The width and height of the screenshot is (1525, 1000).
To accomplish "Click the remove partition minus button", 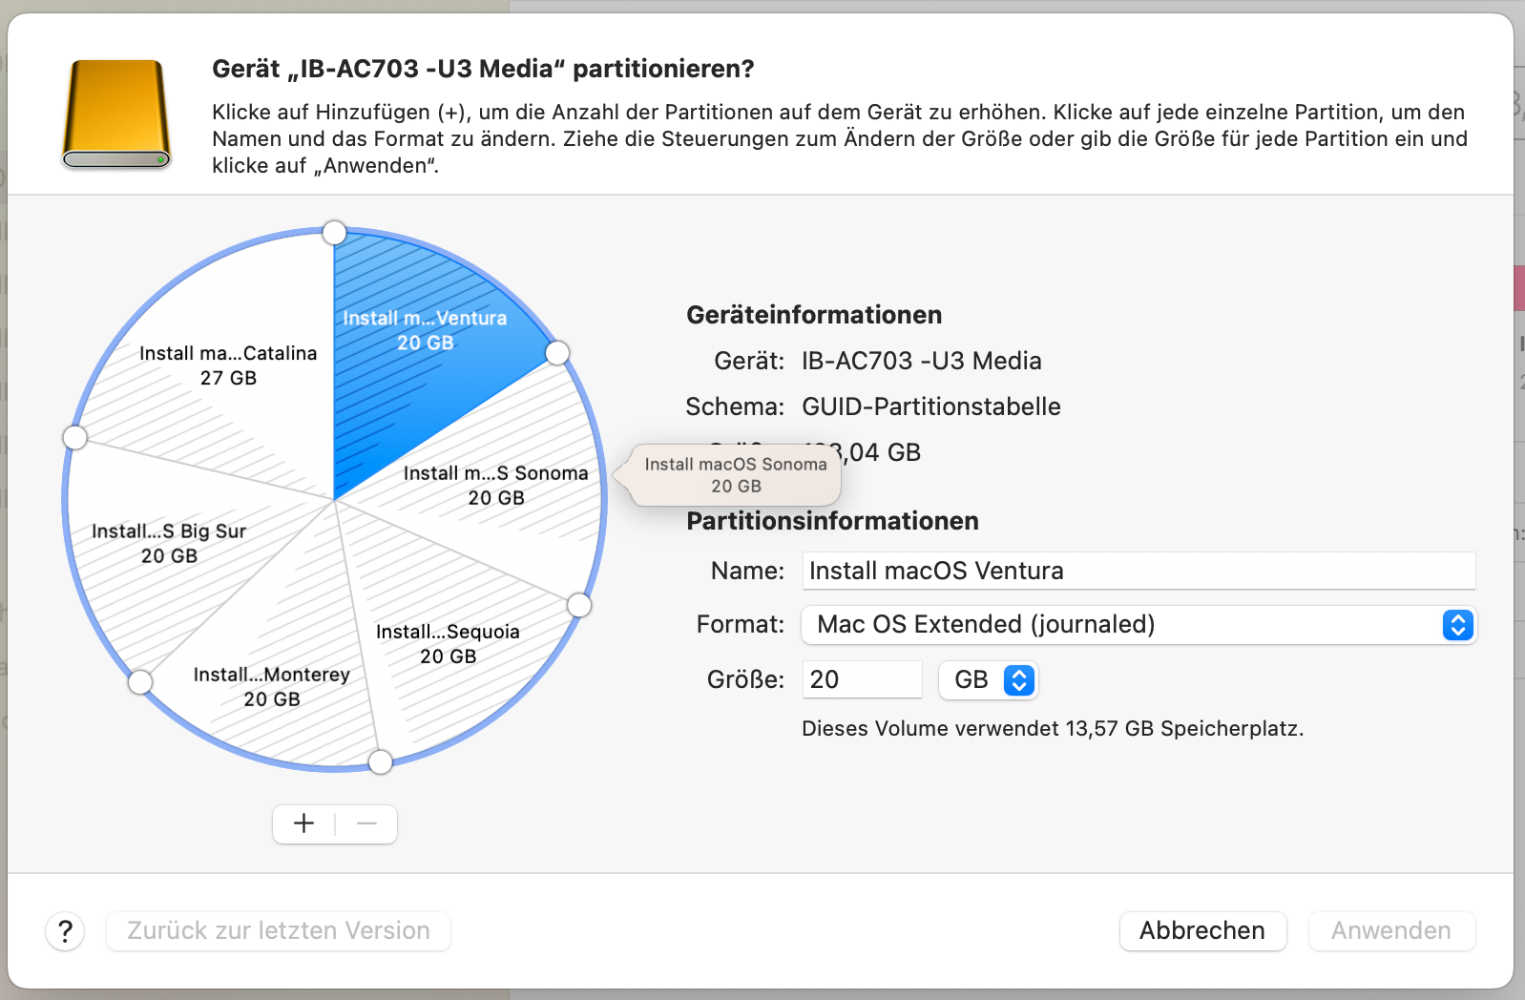I will click(366, 823).
